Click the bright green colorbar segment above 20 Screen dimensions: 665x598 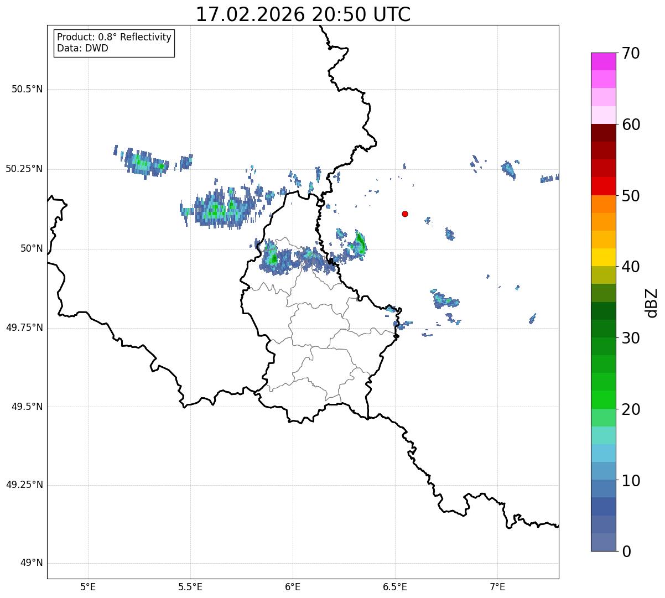pos(604,399)
